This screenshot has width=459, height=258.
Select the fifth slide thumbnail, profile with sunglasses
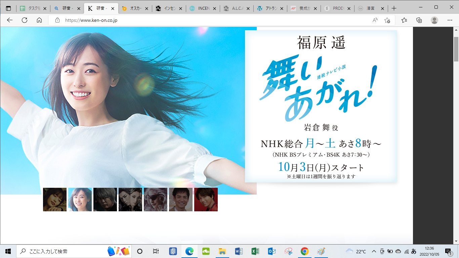coord(156,200)
